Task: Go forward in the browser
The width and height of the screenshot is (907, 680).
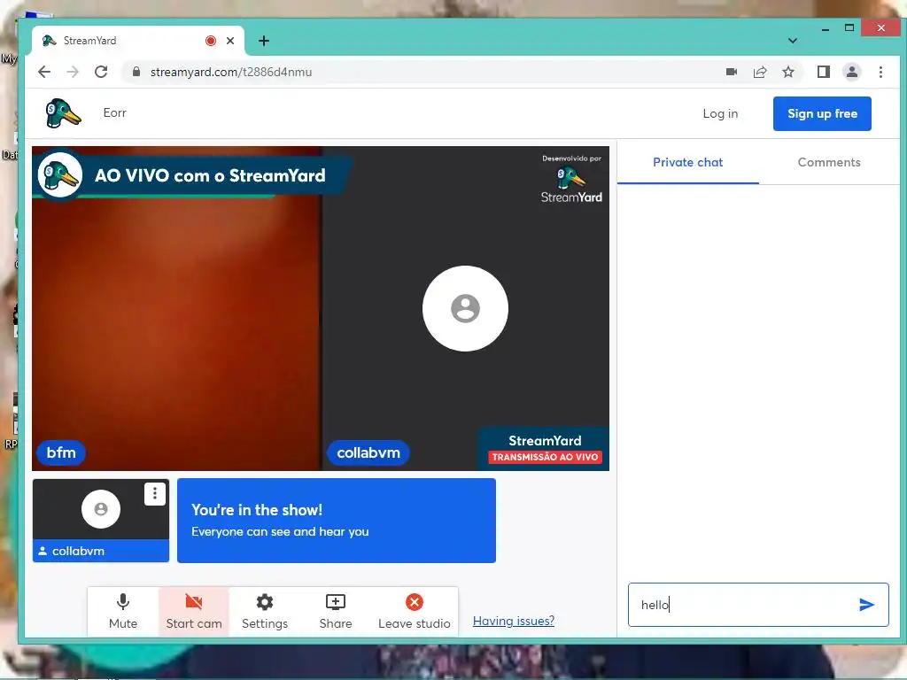Action: click(x=73, y=72)
